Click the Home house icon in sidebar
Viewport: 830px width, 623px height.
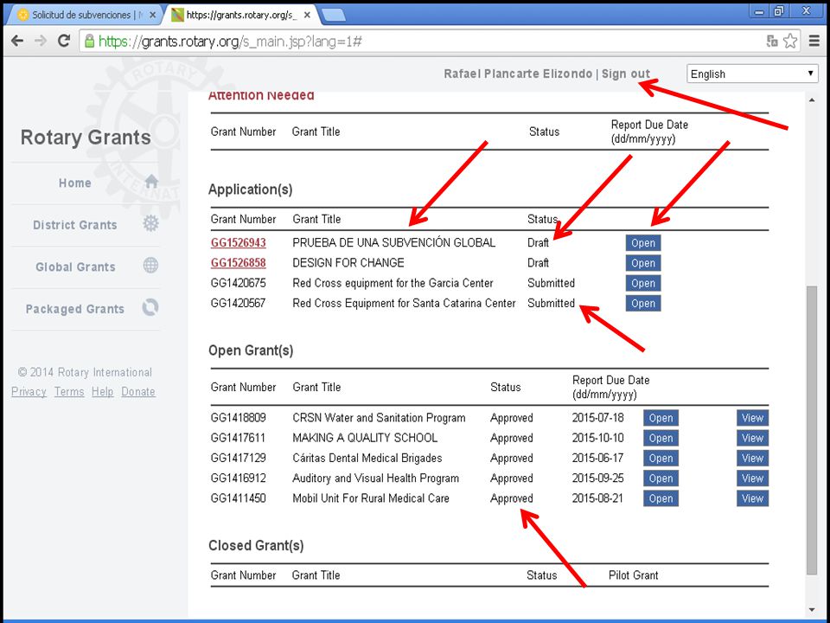pyautogui.click(x=151, y=181)
